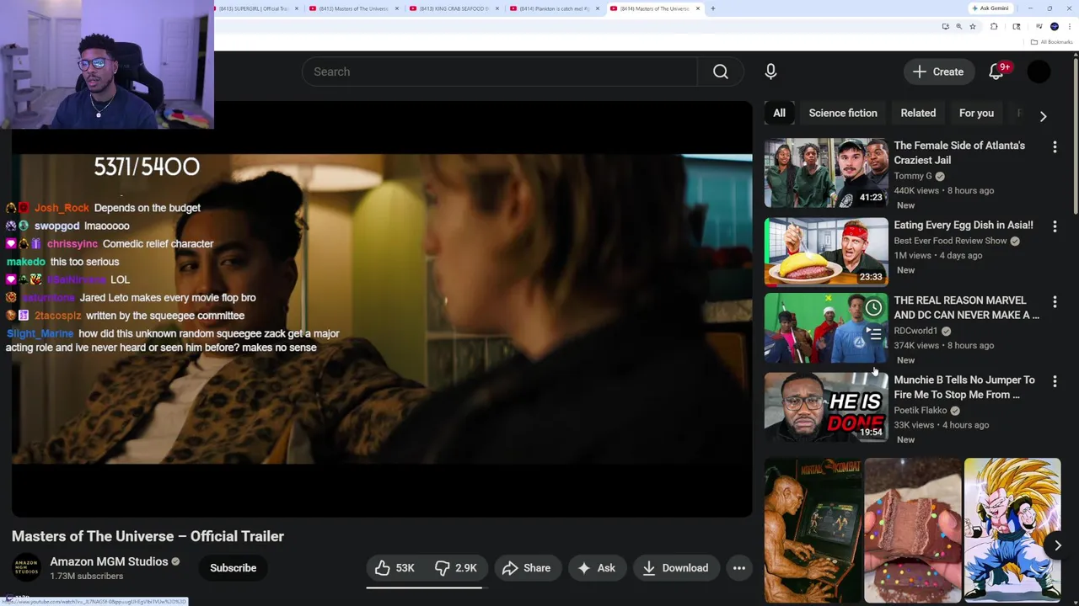Viewport: 1079px width, 606px height.
Task: Open options for The Female Side of Atlanta's Craziest Jail
Action: [x=1055, y=147]
